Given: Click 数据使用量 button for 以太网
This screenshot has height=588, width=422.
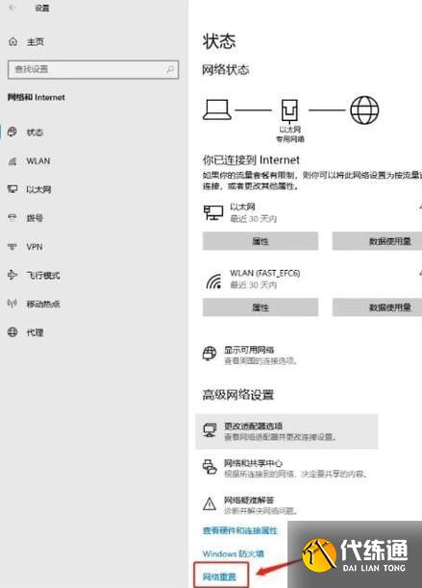Looking at the screenshot, I should (377, 241).
